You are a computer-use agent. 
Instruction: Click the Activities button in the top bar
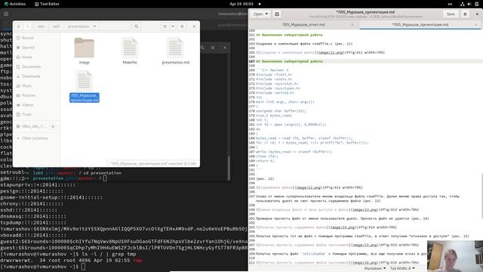click(x=15, y=4)
